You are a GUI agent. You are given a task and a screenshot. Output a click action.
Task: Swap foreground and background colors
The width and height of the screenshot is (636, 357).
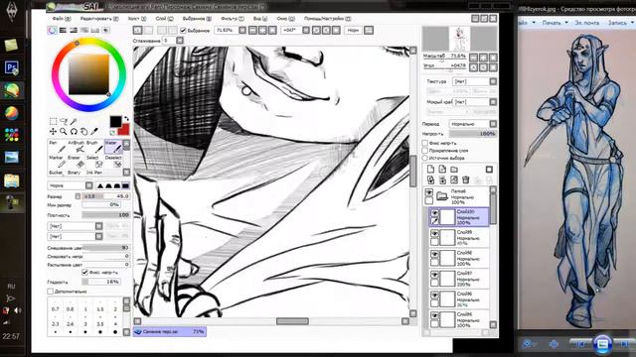point(126,119)
